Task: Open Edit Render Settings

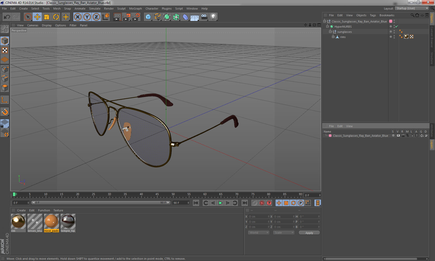Action: [136, 17]
